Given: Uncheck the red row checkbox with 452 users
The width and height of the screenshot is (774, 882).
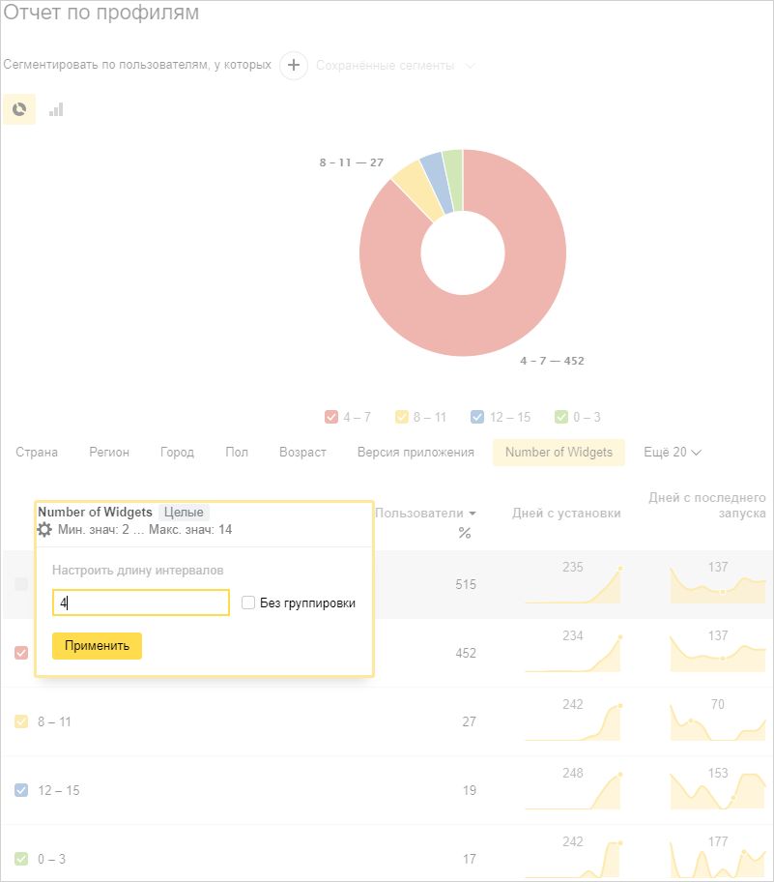Looking at the screenshot, I should click(21, 653).
